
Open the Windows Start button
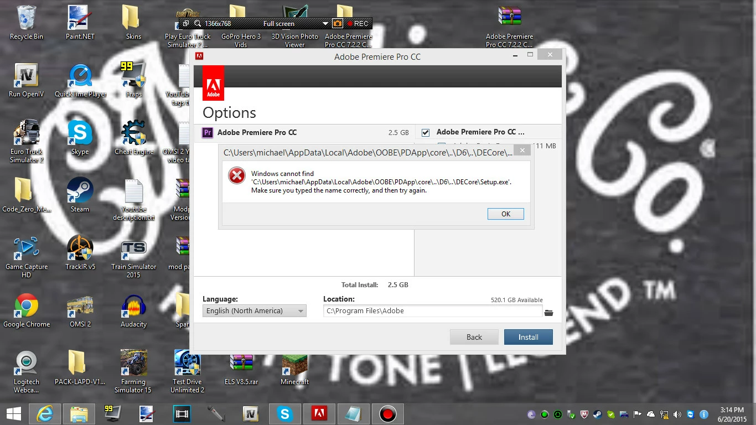point(13,414)
